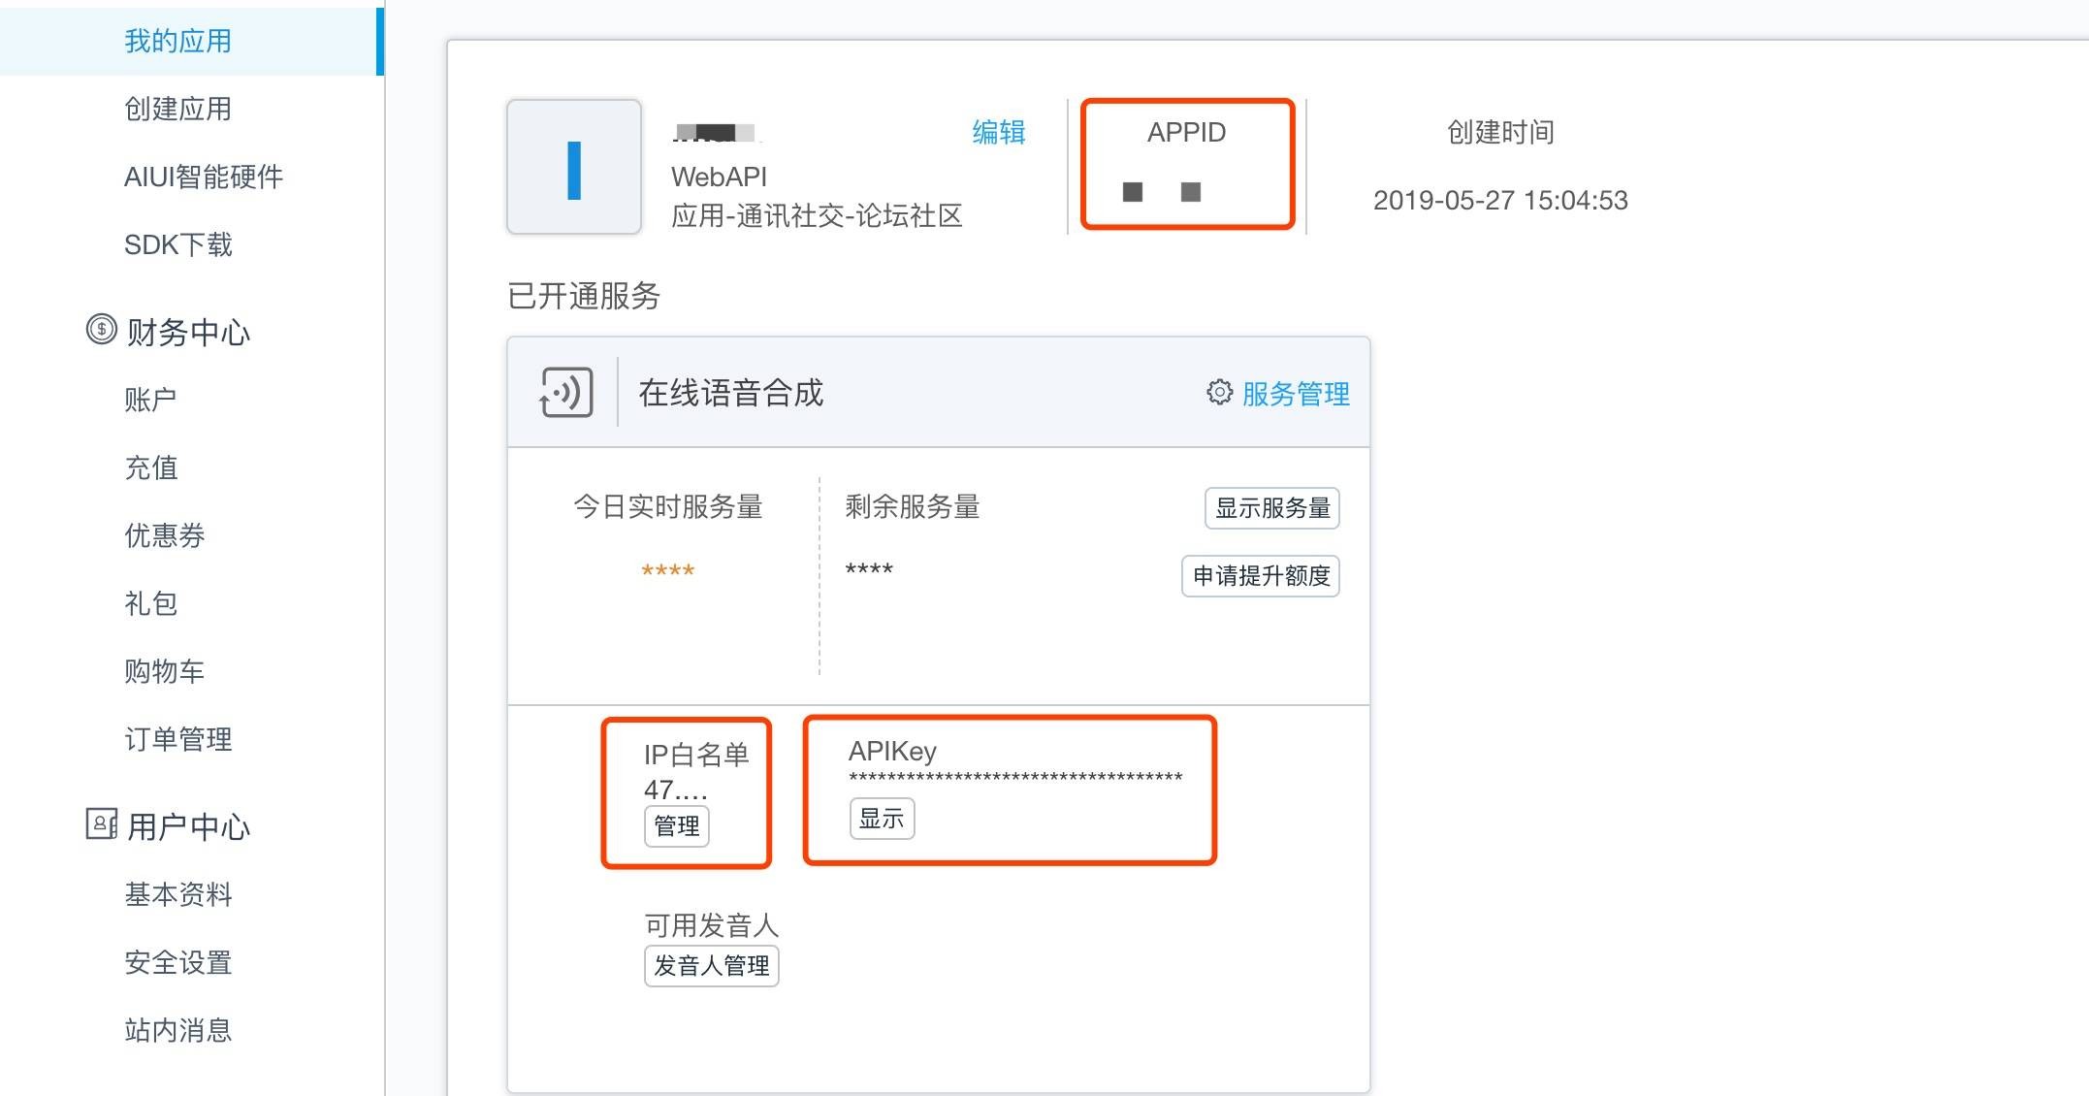Click the 用户中心 profile icon
Screen dimensions: 2089x1096
[x=102, y=824]
